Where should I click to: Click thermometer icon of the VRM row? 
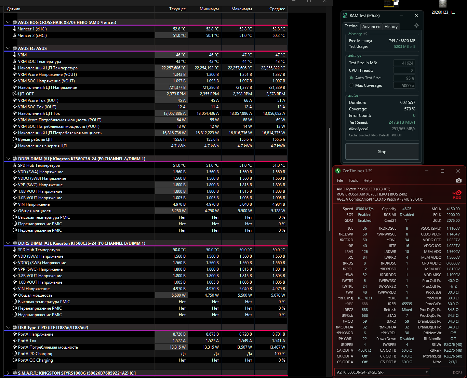pos(15,55)
